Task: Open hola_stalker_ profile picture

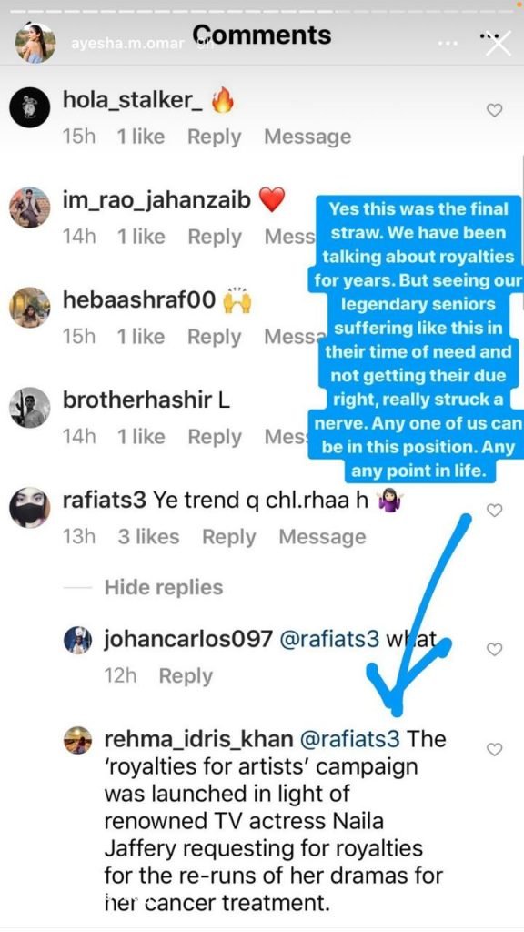Action: click(x=30, y=107)
